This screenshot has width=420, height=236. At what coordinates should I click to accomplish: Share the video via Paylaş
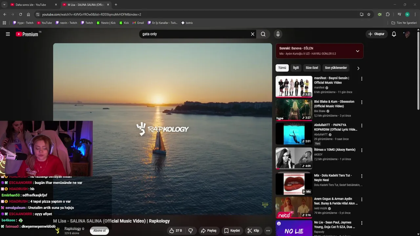point(209,231)
